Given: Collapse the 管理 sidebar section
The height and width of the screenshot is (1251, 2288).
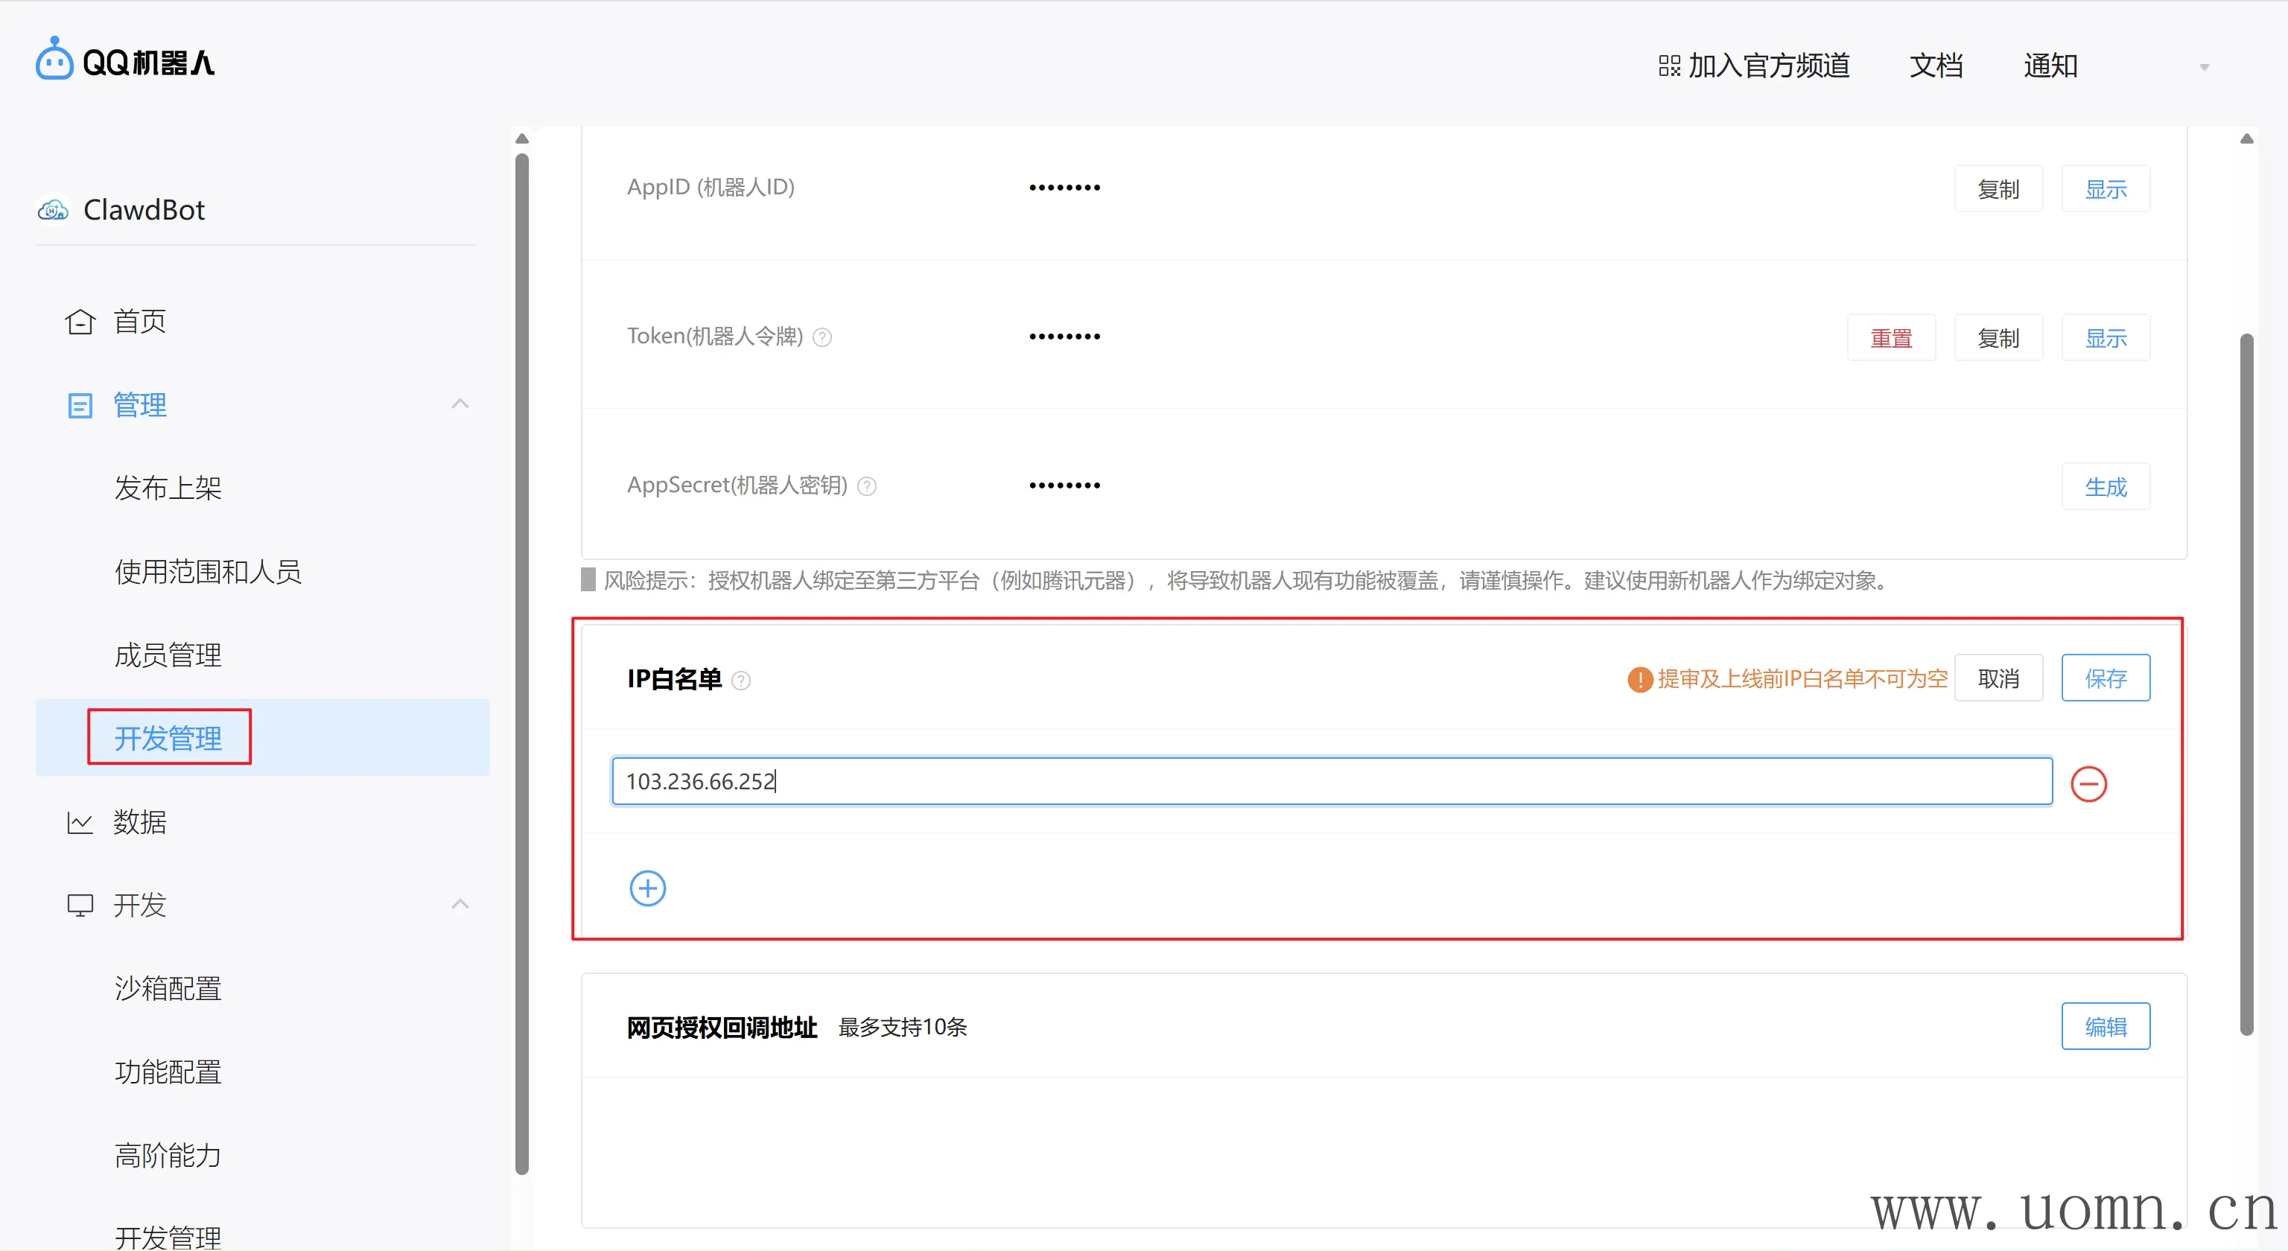Looking at the screenshot, I should pos(460,405).
